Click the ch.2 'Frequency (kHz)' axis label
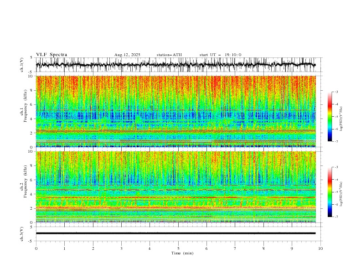 pos(25,181)
